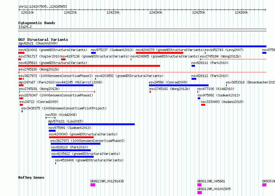Click esv24722 (Conrad2009) label
Screen dimensions: 275x196
tap(39, 102)
